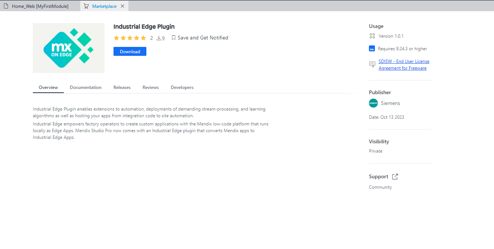Open the Support external link icon

point(395,176)
